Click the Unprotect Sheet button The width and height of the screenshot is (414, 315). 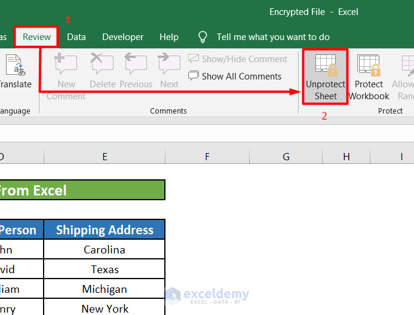(325, 77)
